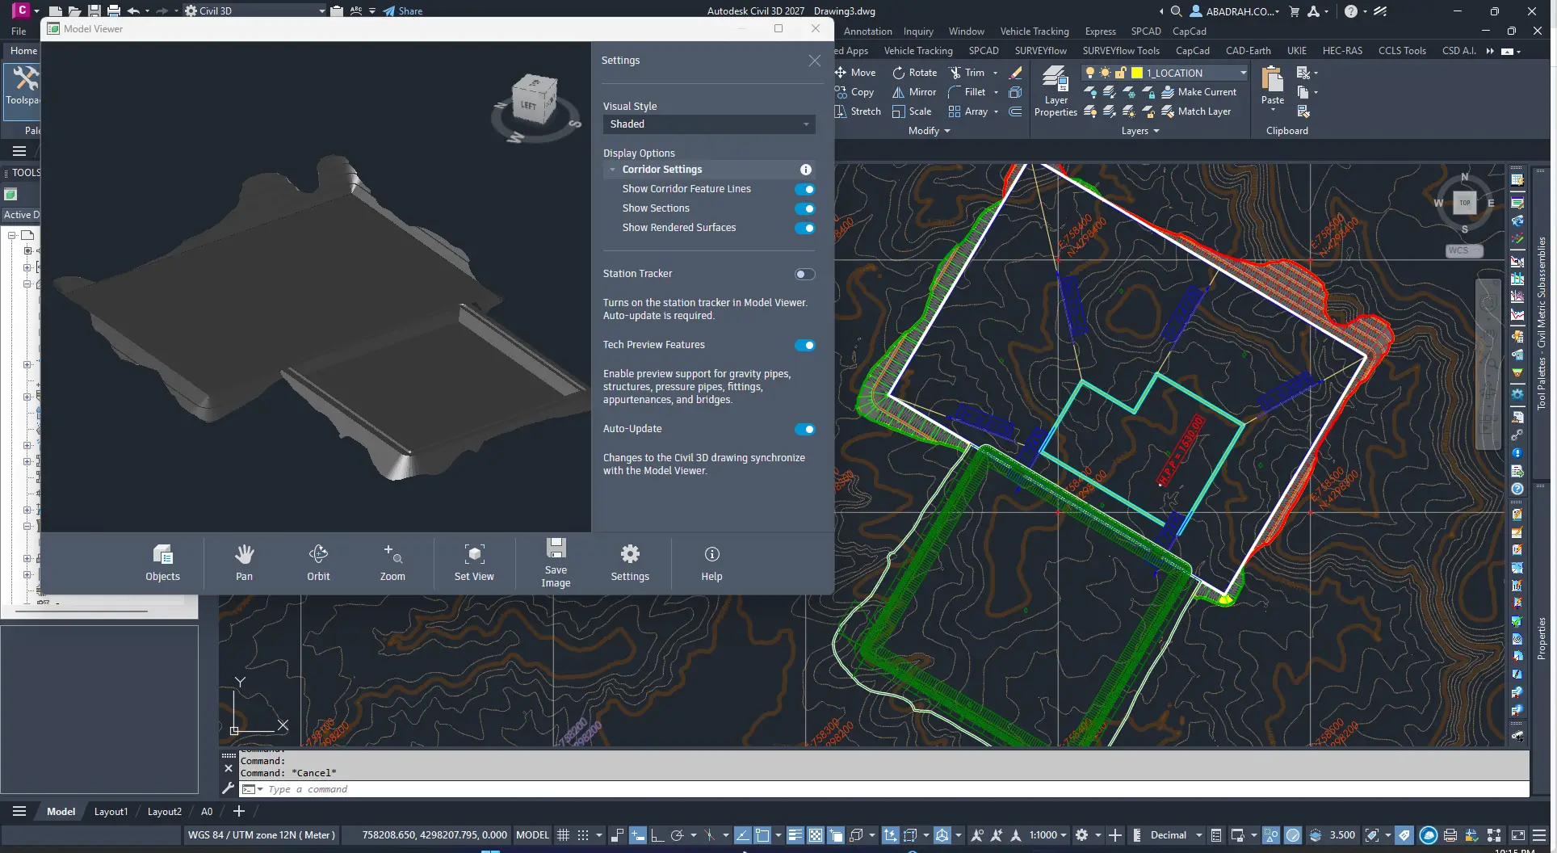Click the yellow color swatch of layer 1_LOCATION
Screen dimensions: 1557x853
tap(1137, 73)
